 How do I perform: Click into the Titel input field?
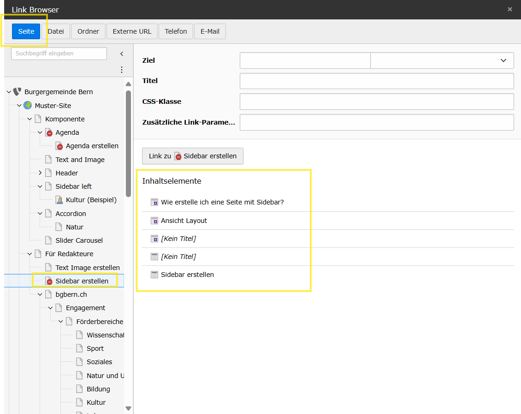pos(376,81)
